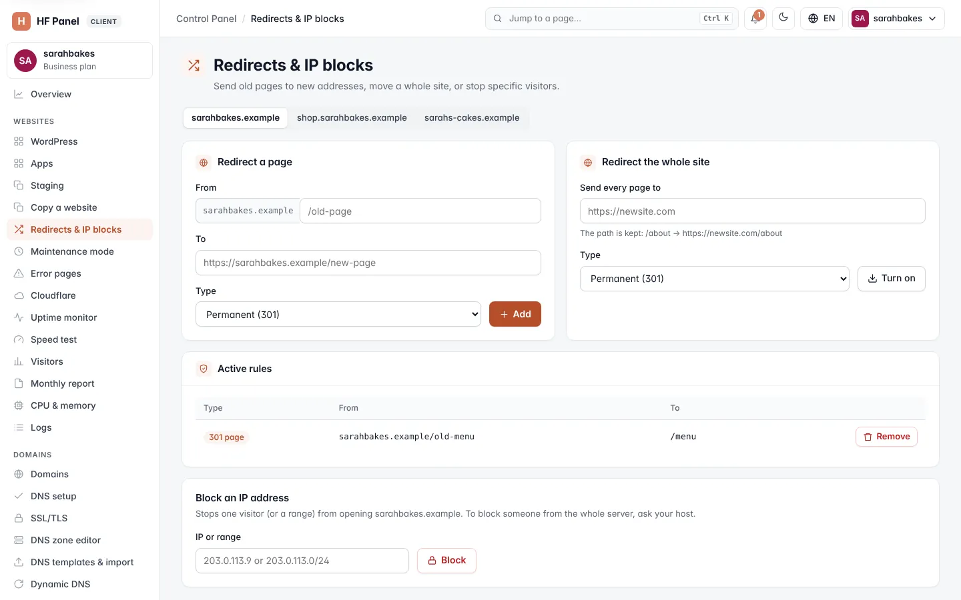Switch to shop.sarahbakes.example tab
The width and height of the screenshot is (961, 600).
tap(352, 118)
